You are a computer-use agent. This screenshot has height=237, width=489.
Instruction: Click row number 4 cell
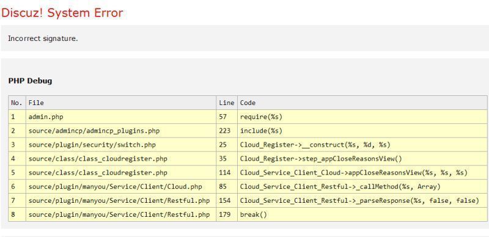[x=17, y=159]
